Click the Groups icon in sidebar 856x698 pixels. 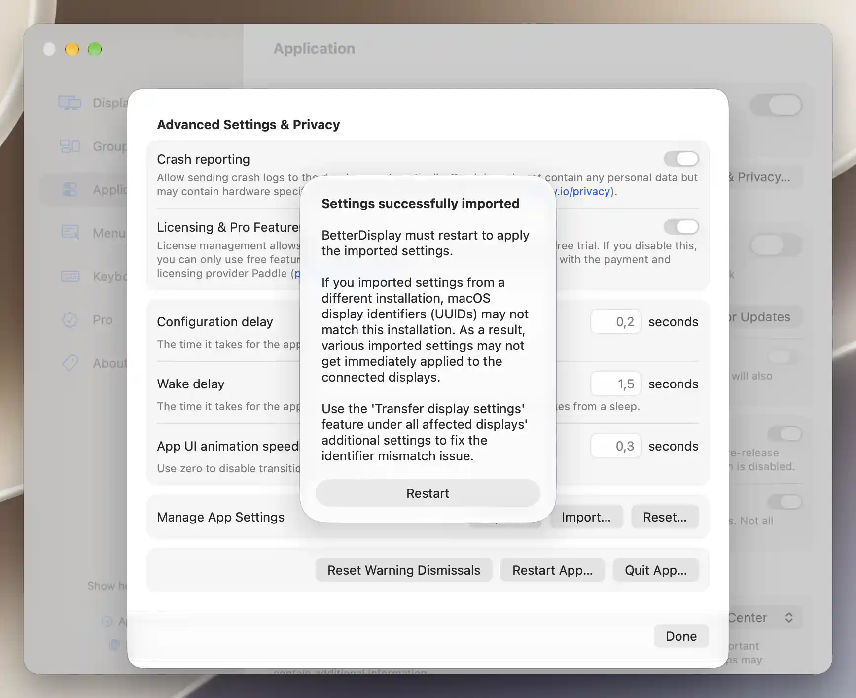[70, 146]
